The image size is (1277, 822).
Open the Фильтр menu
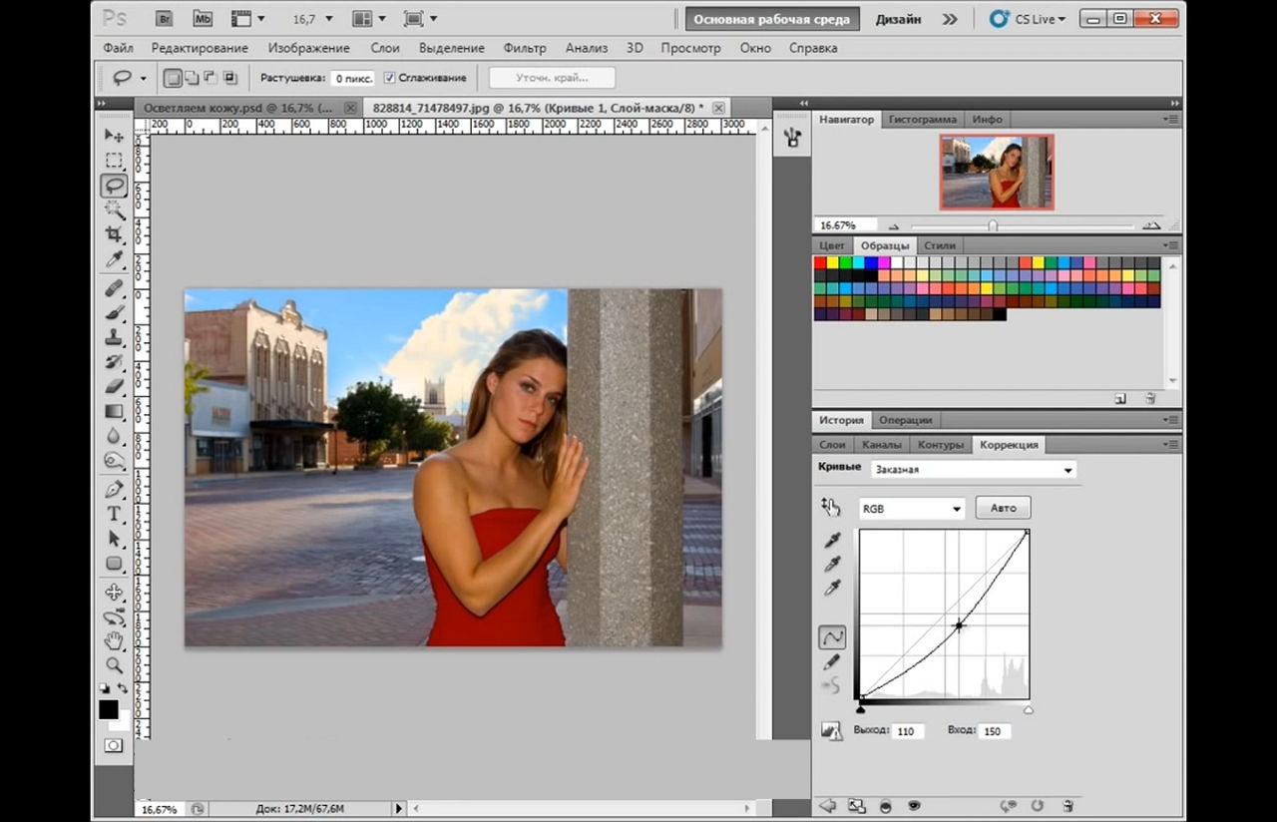pos(525,48)
